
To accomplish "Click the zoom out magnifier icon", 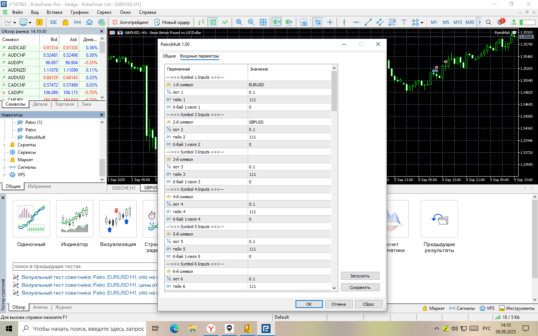I will (x=251, y=22).
